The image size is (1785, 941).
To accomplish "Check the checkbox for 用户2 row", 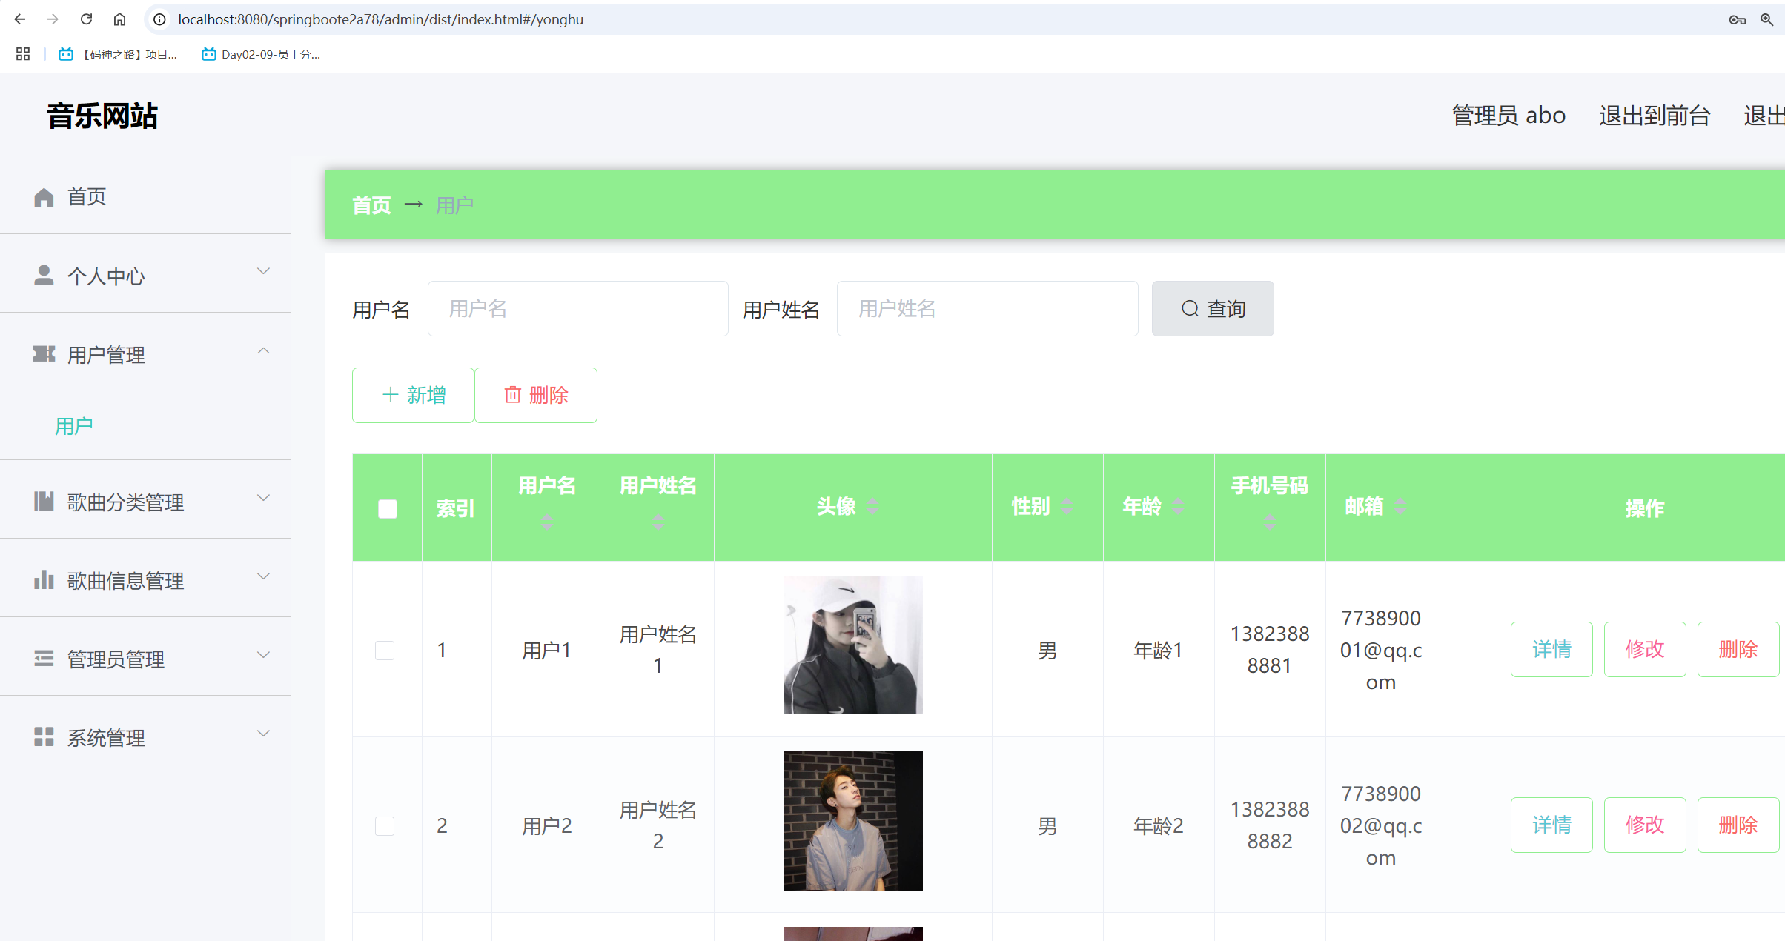I will click(385, 826).
